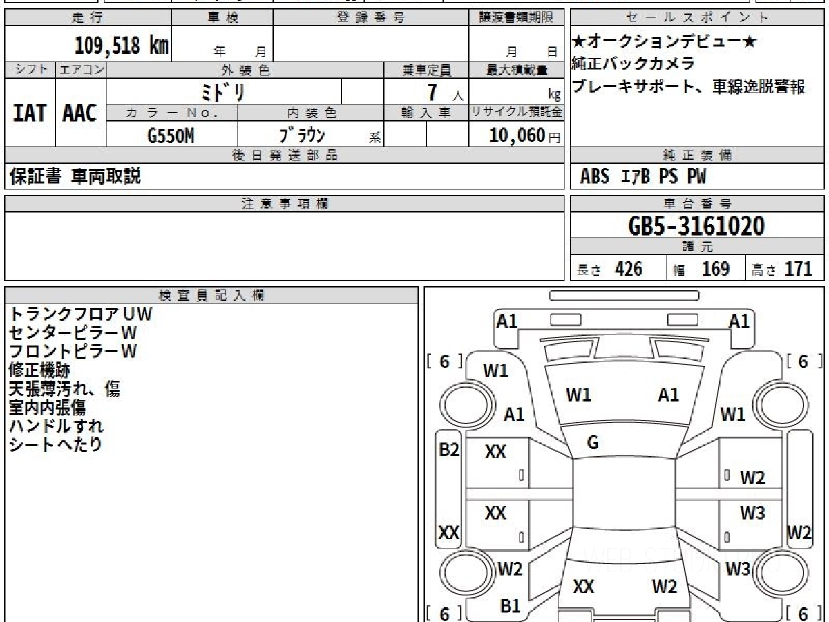Image resolution: width=829 pixels, height=622 pixels.
Task: Click the exterior color ミドリ
Action: tap(224, 92)
